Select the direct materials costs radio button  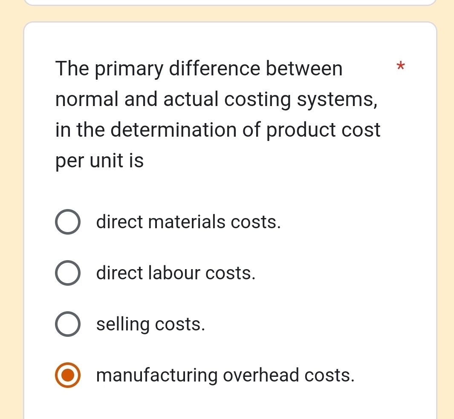pyautogui.click(x=67, y=222)
